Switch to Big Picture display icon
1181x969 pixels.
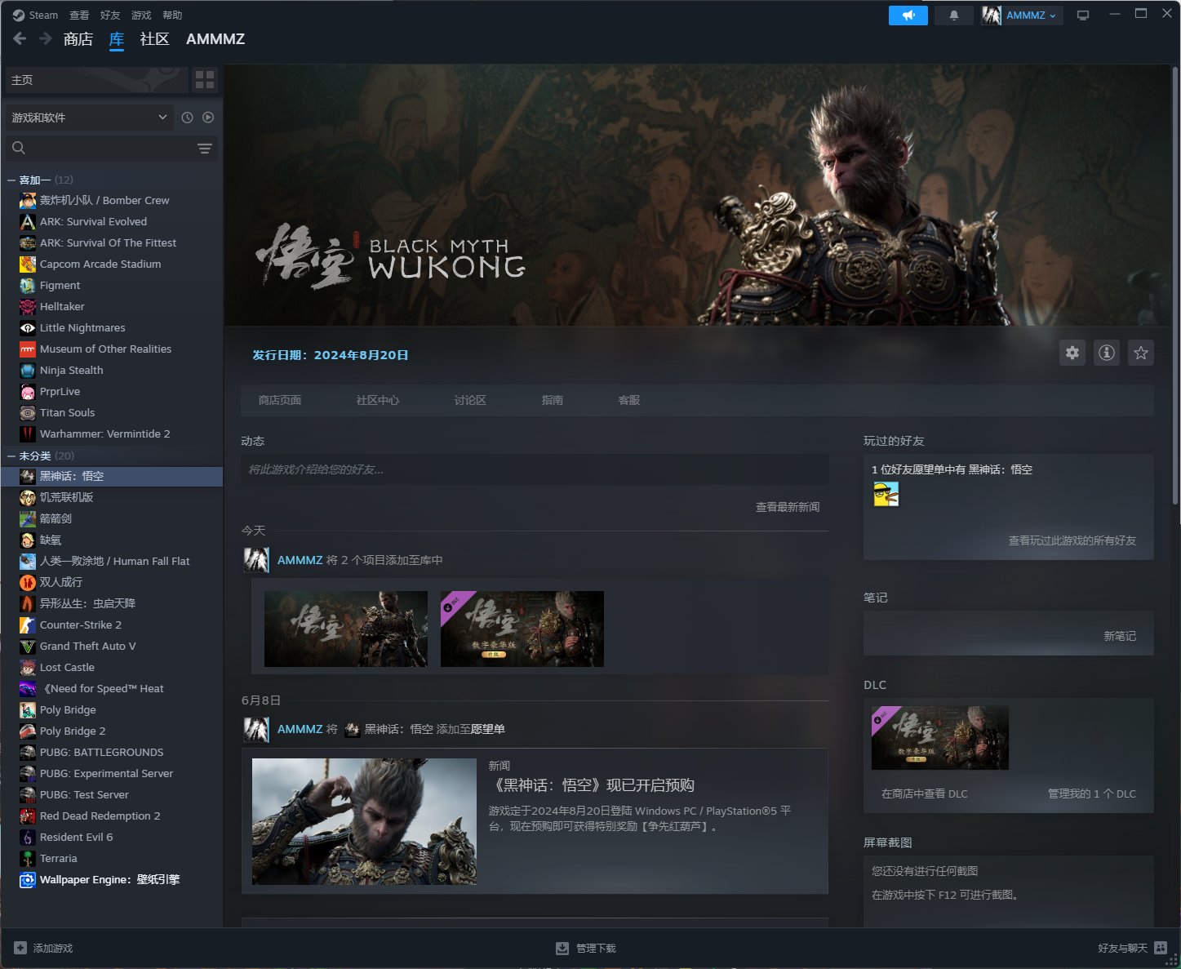[1083, 16]
